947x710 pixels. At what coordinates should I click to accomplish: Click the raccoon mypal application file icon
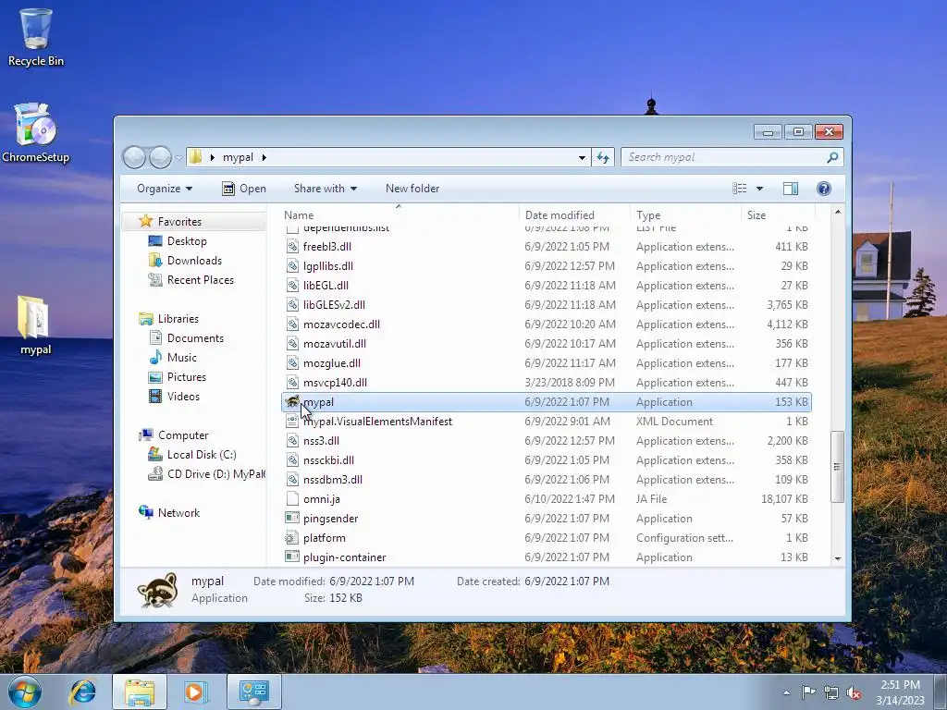(292, 401)
